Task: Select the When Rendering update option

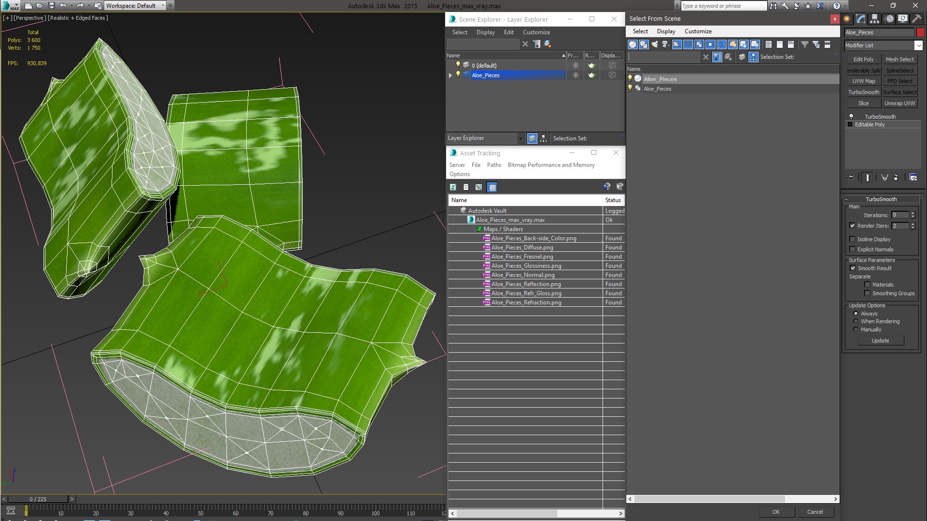Action: (x=856, y=321)
